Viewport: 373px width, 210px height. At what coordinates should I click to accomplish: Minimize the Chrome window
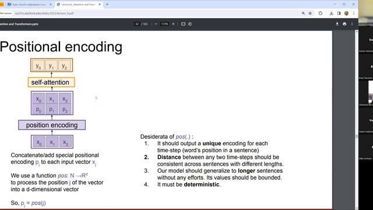tap(335, 4)
